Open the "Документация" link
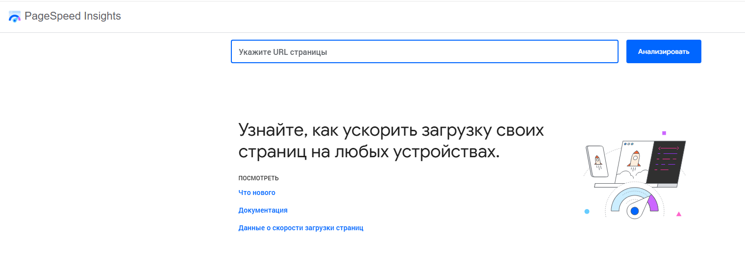The height and width of the screenshot is (266, 745). click(263, 210)
